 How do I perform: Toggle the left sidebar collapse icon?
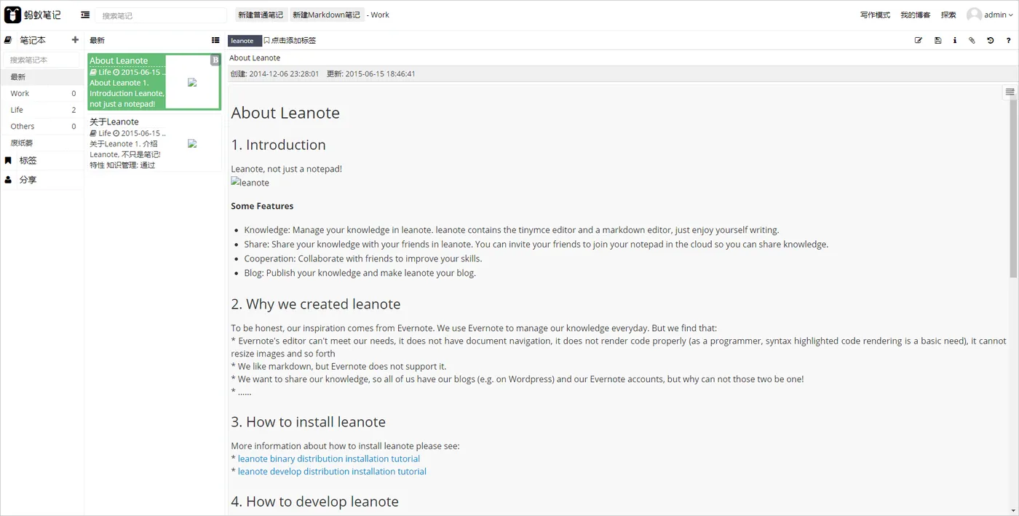[x=85, y=15]
